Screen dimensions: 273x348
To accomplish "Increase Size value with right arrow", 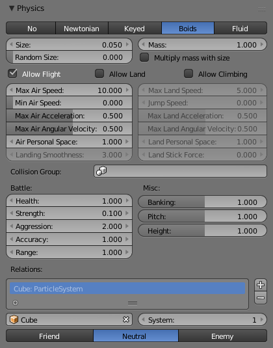I will (127, 45).
